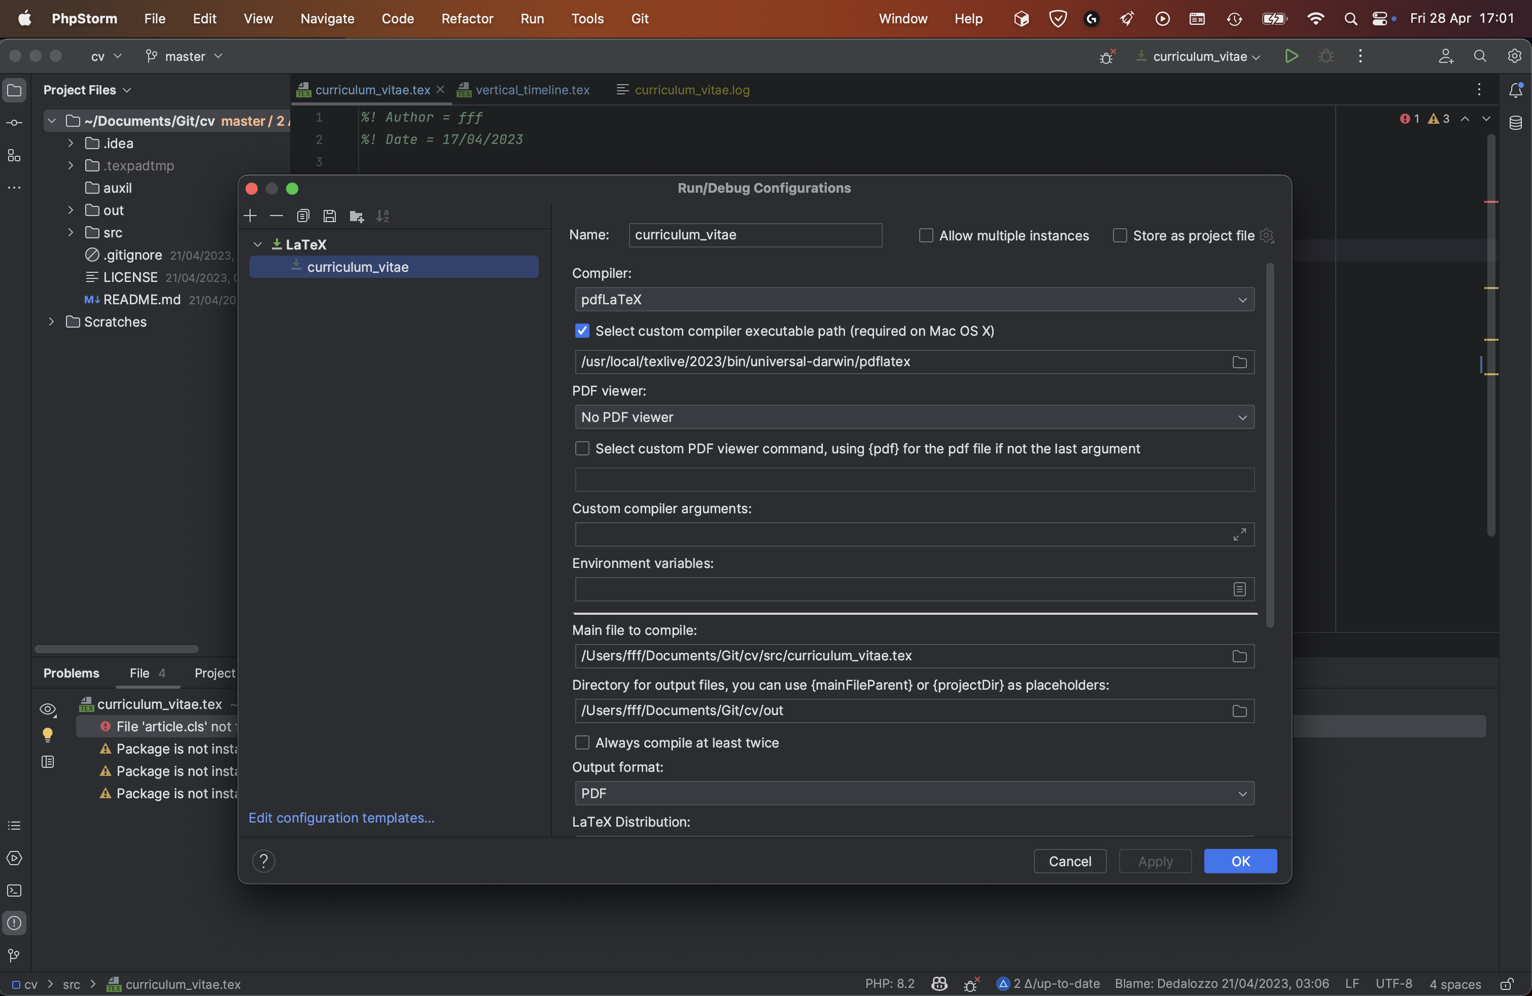The width and height of the screenshot is (1532, 996).
Task: Open the Git menu
Action: (641, 19)
